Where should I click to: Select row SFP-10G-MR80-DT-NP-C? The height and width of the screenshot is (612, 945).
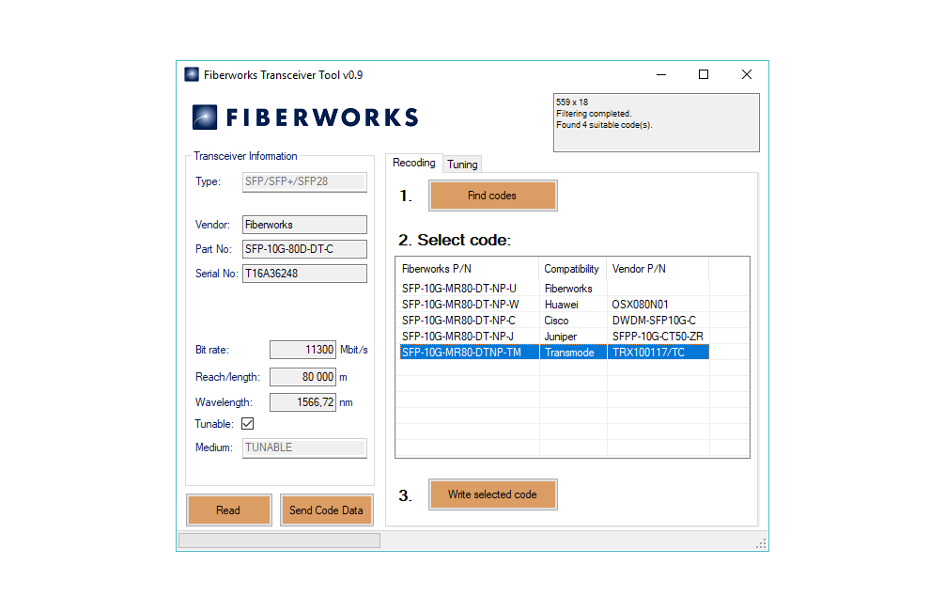click(554, 321)
